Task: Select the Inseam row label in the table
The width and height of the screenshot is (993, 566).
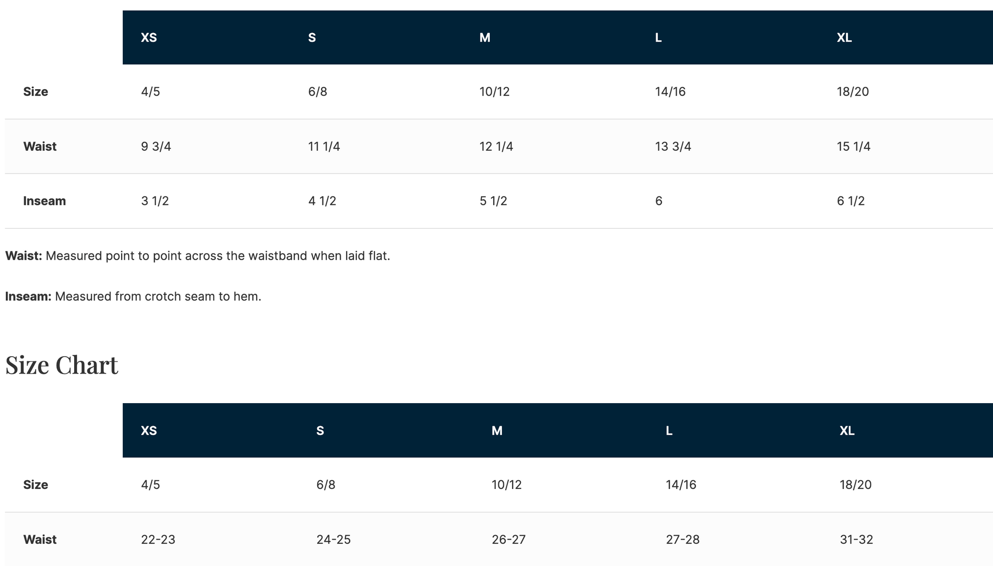Action: point(44,201)
